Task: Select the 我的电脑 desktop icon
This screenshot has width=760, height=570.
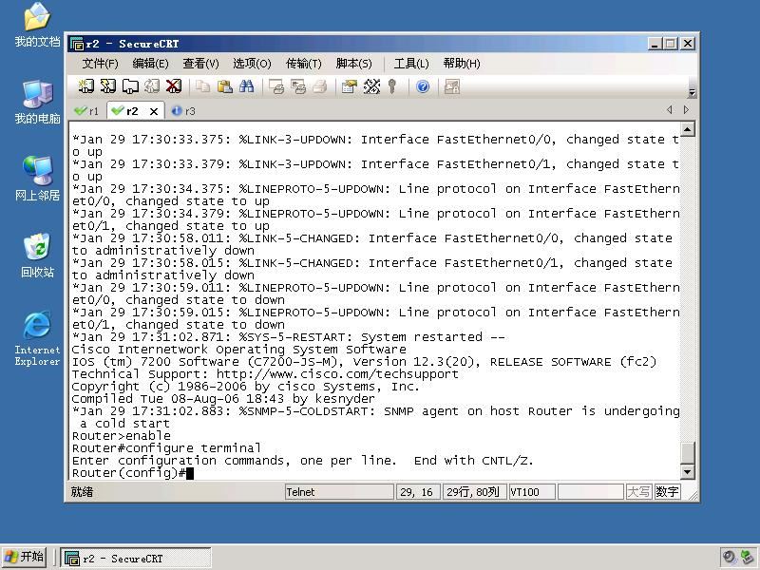Action: [x=37, y=103]
